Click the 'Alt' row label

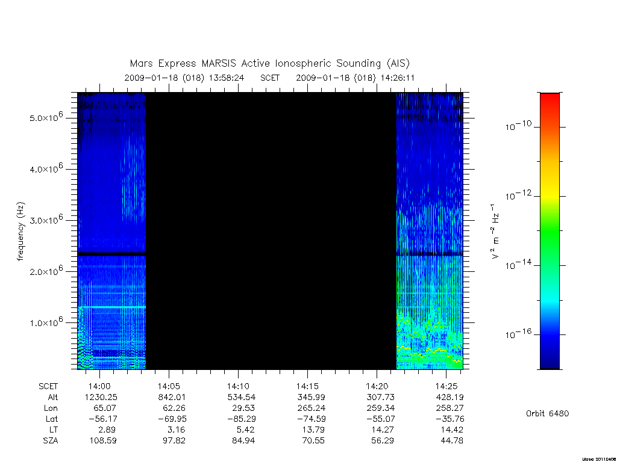click(x=52, y=397)
